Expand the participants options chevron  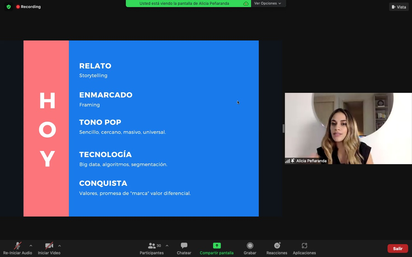pos(167,246)
